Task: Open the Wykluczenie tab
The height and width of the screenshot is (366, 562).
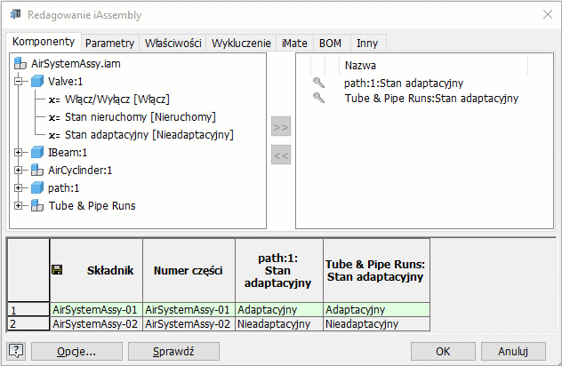Action: coord(241,43)
